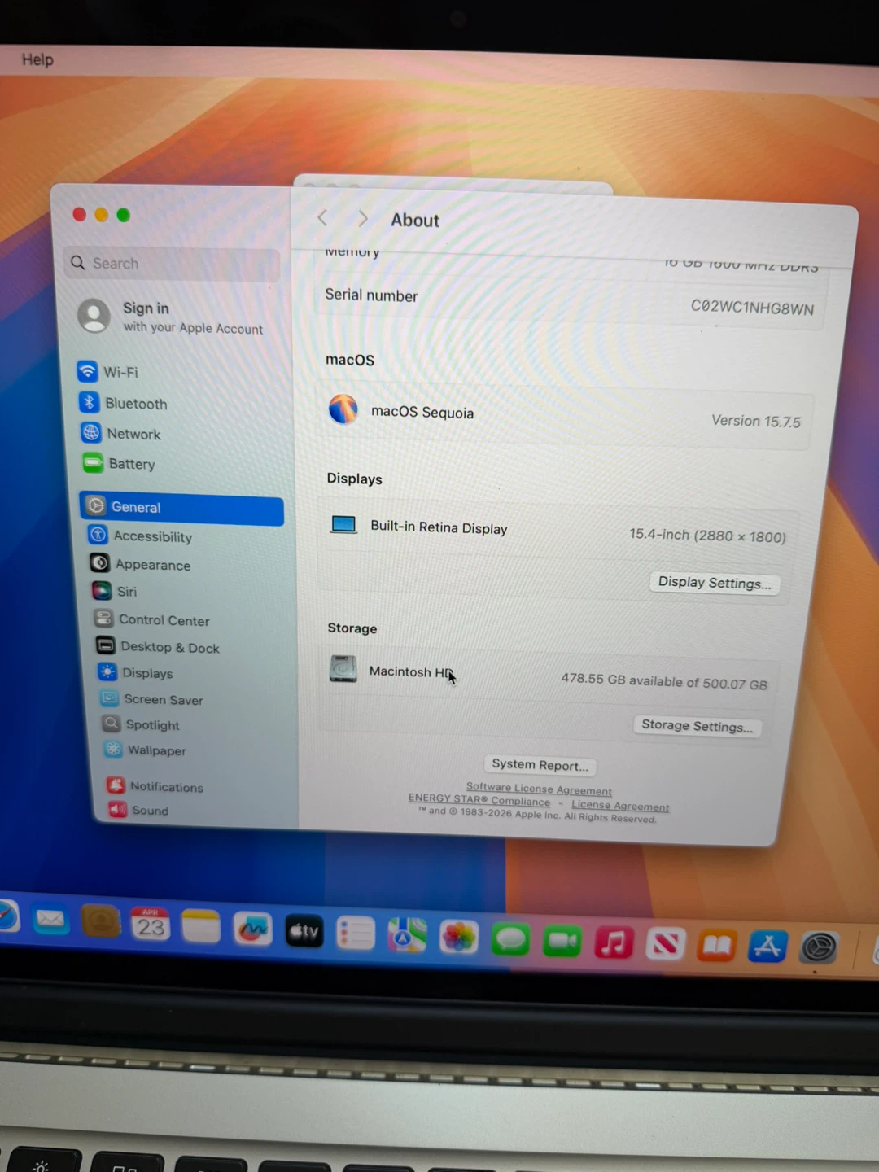The width and height of the screenshot is (879, 1172).
Task: Launch Music from the Dock
Action: click(614, 943)
